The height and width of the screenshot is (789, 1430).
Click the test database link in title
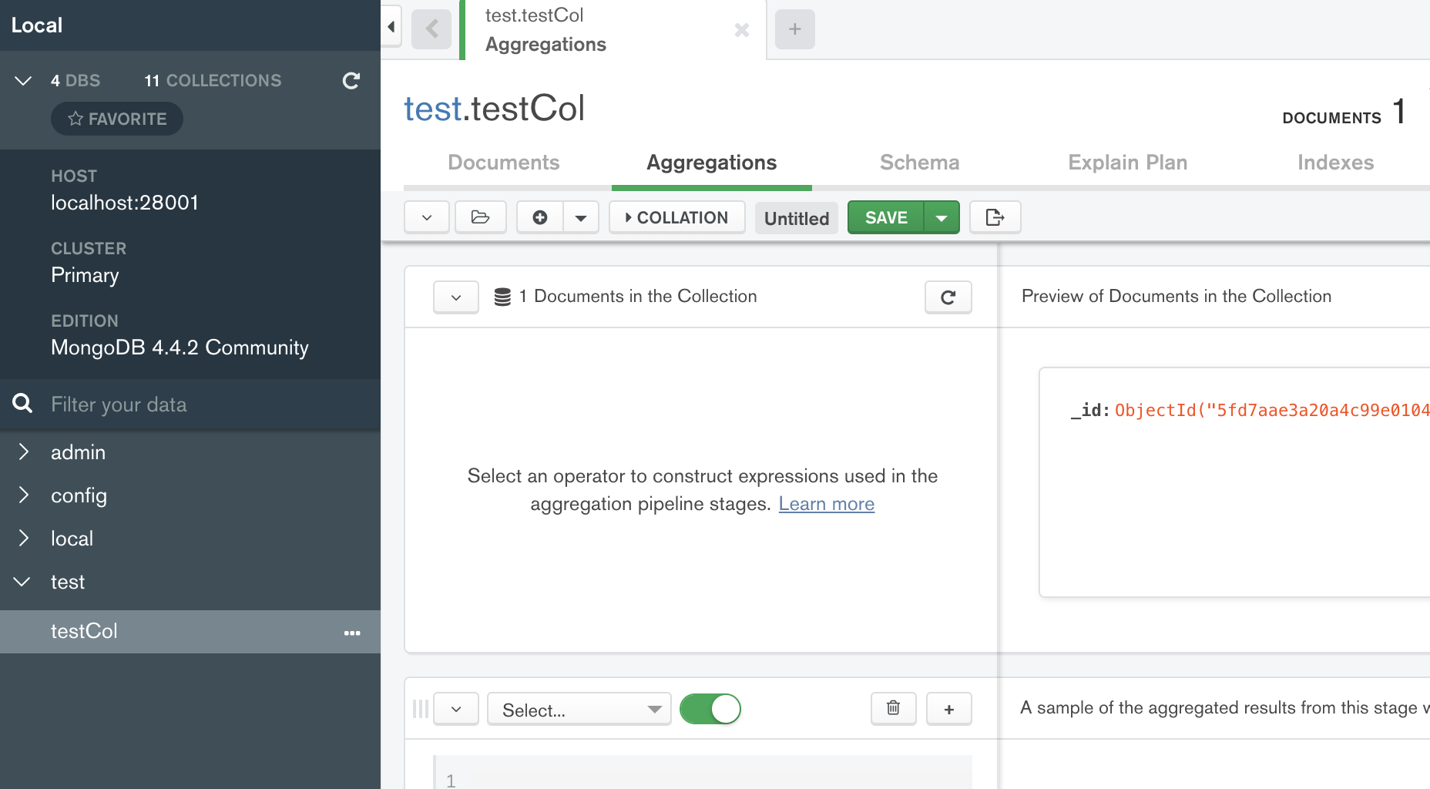point(432,109)
